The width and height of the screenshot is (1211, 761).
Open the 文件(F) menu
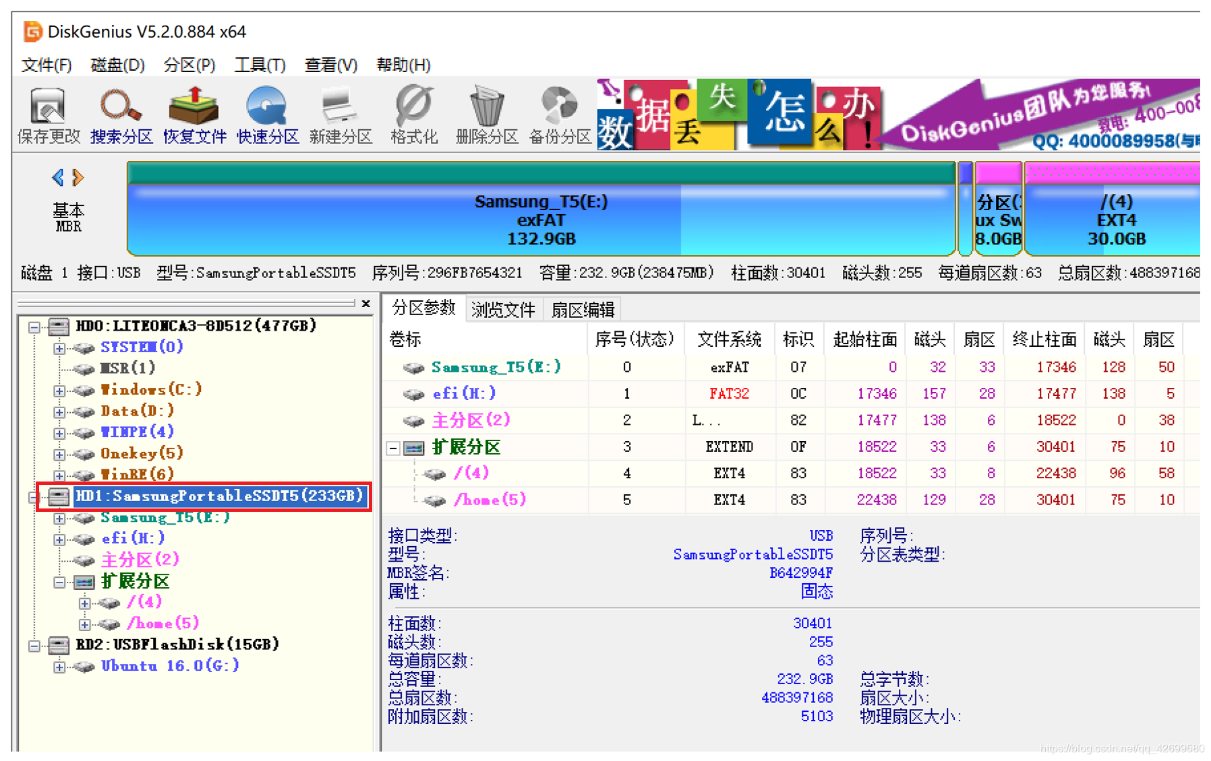pyautogui.click(x=46, y=65)
